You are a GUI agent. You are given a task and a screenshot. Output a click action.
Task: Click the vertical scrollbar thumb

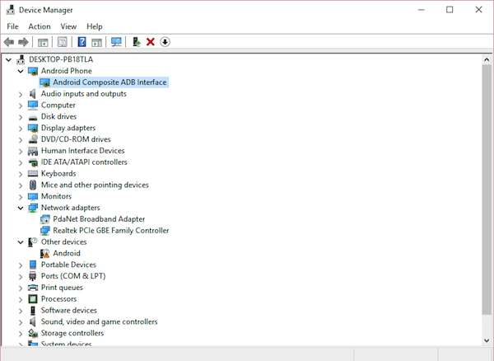pyautogui.click(x=487, y=190)
